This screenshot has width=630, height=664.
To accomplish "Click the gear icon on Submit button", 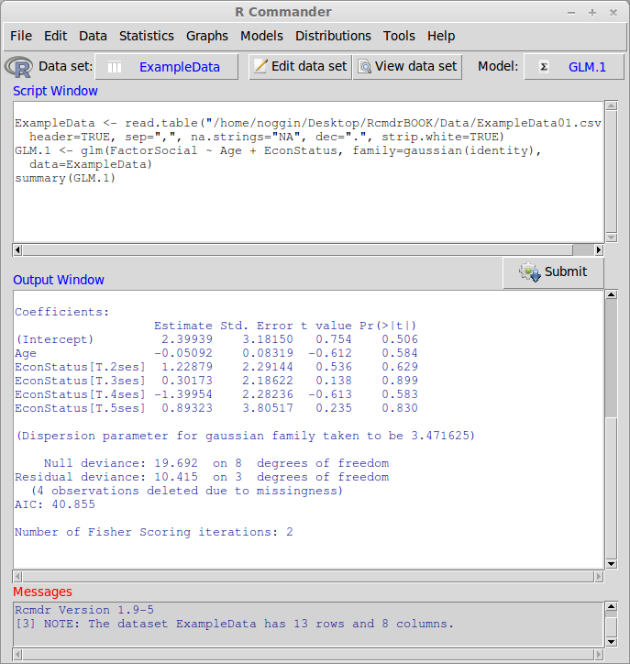I will coord(529,271).
